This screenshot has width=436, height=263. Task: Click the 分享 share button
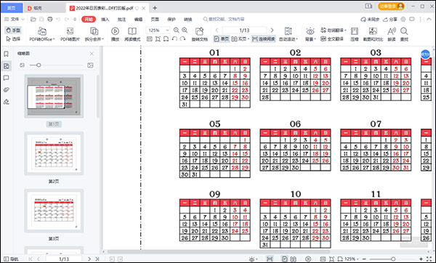[390, 19]
